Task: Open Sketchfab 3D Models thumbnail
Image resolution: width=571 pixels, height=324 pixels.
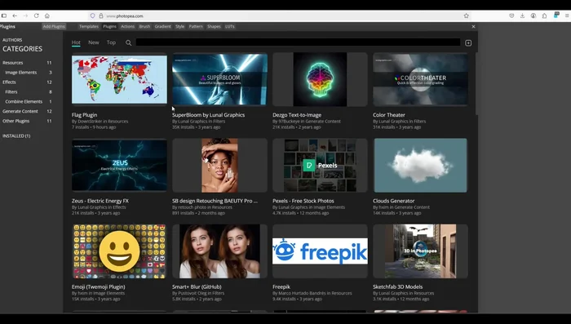Action: [420, 251]
